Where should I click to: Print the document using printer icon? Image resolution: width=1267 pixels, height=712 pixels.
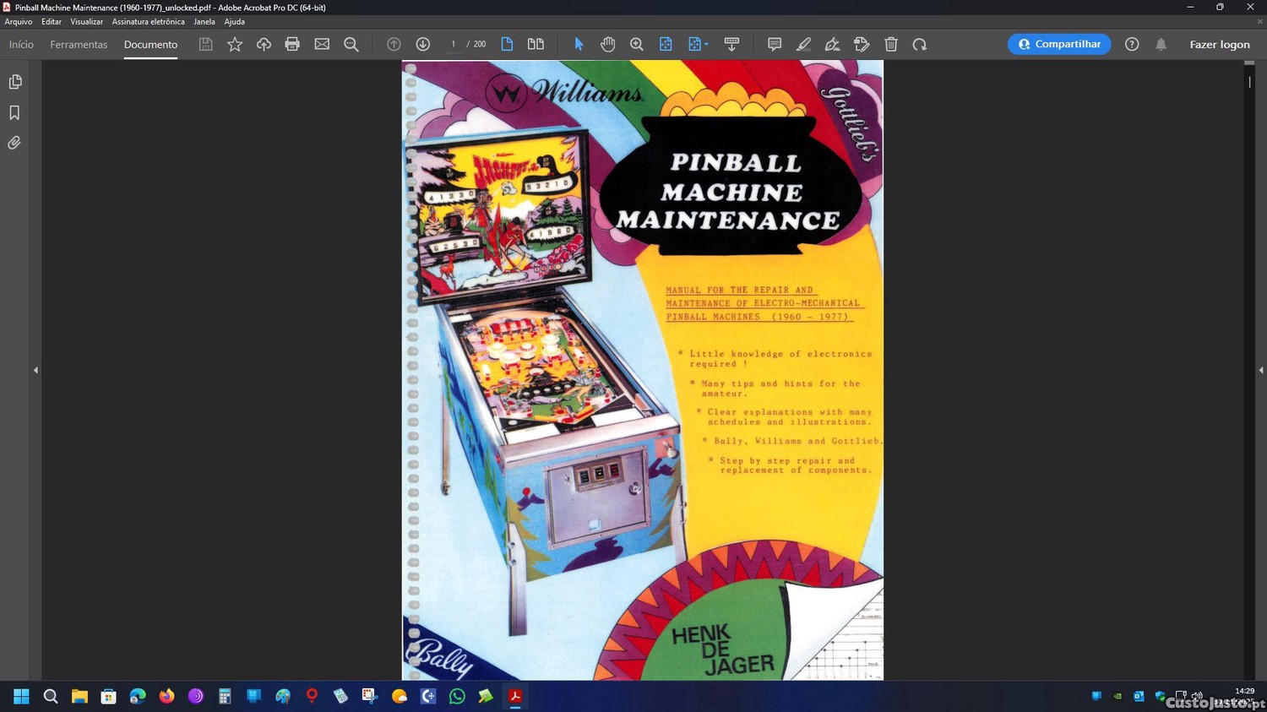(292, 45)
